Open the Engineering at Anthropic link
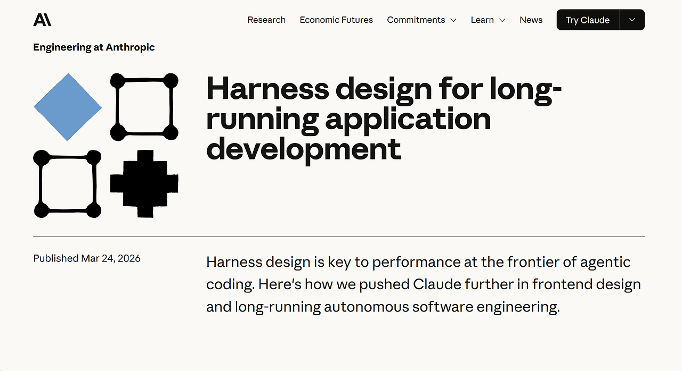Screen dimensions: 682x371 point(94,47)
